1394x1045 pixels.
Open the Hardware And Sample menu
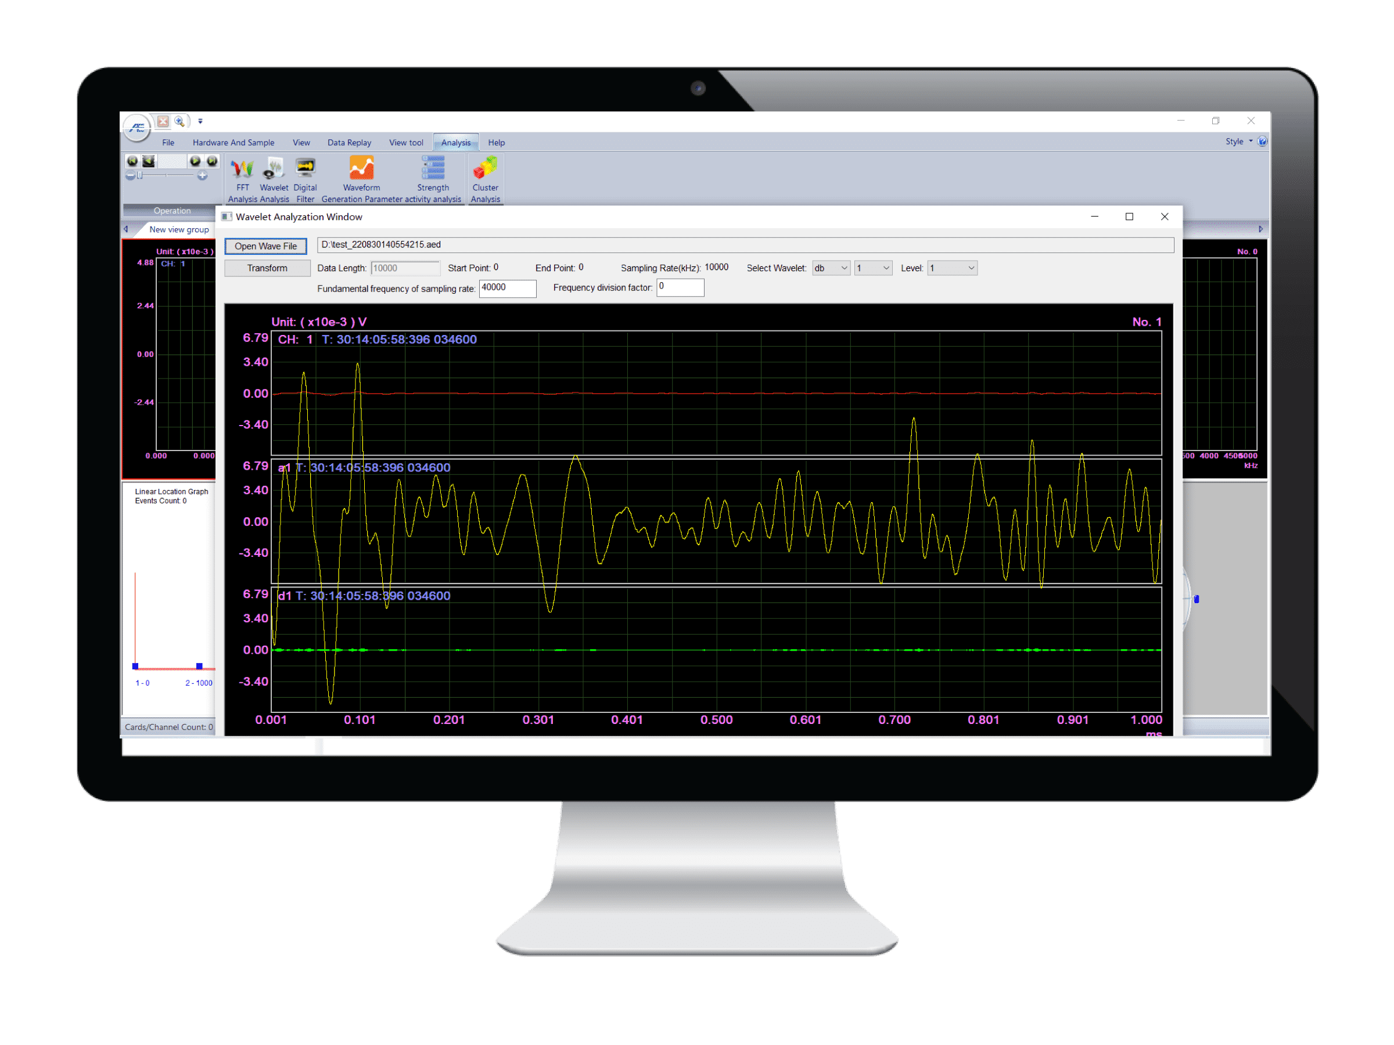(x=233, y=142)
